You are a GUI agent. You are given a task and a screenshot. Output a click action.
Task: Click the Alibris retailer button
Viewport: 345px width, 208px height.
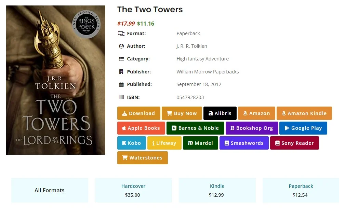220,113
